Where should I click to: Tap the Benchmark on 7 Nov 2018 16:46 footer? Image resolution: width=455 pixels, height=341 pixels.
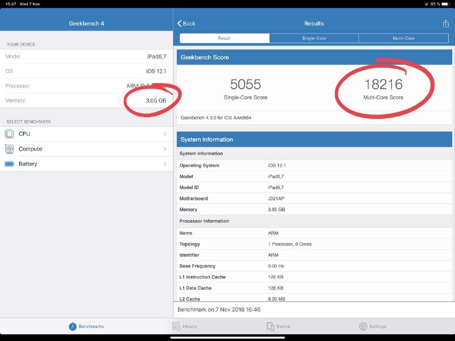coord(219,310)
